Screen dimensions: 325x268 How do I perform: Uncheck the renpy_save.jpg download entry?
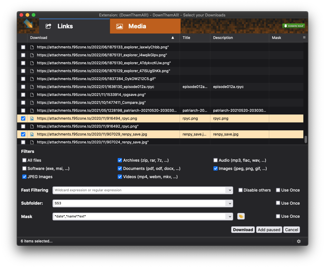point(23,134)
